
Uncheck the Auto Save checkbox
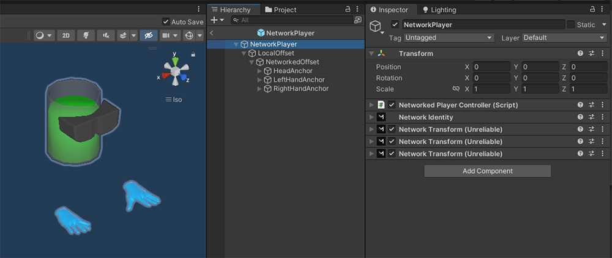[x=166, y=22]
